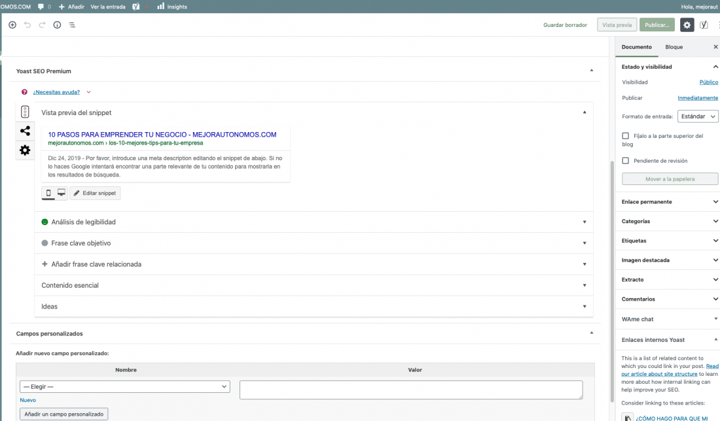Click the Yoast icon in the admin bar

point(136,7)
